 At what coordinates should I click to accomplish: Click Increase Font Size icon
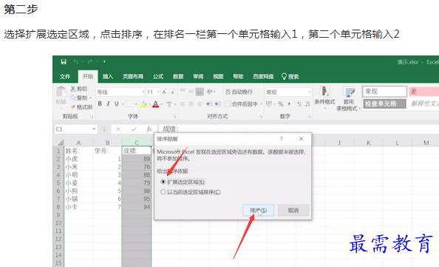point(165,92)
